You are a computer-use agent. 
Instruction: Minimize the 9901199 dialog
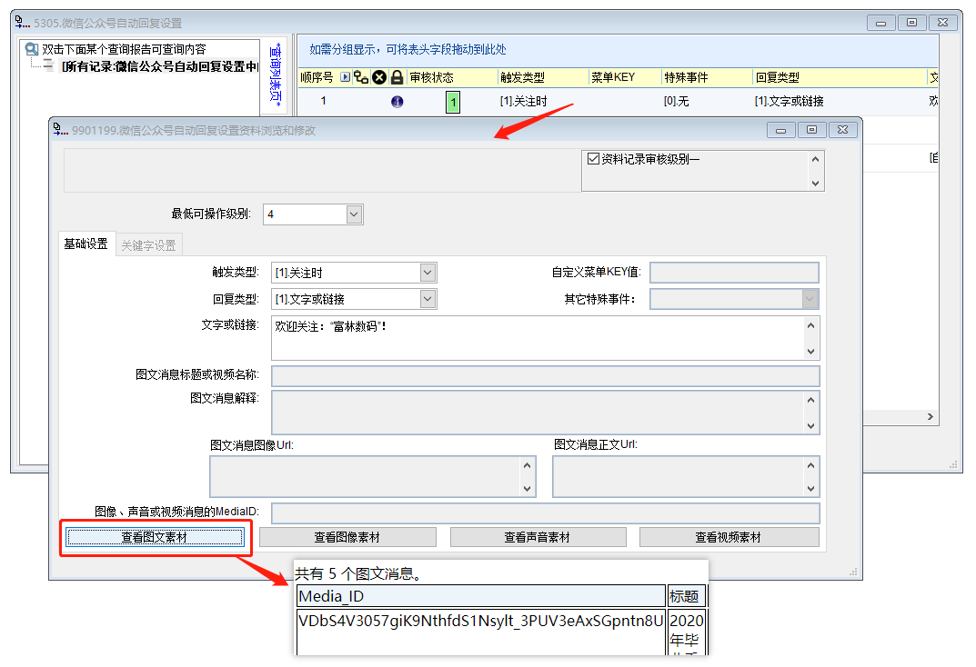pos(781,130)
